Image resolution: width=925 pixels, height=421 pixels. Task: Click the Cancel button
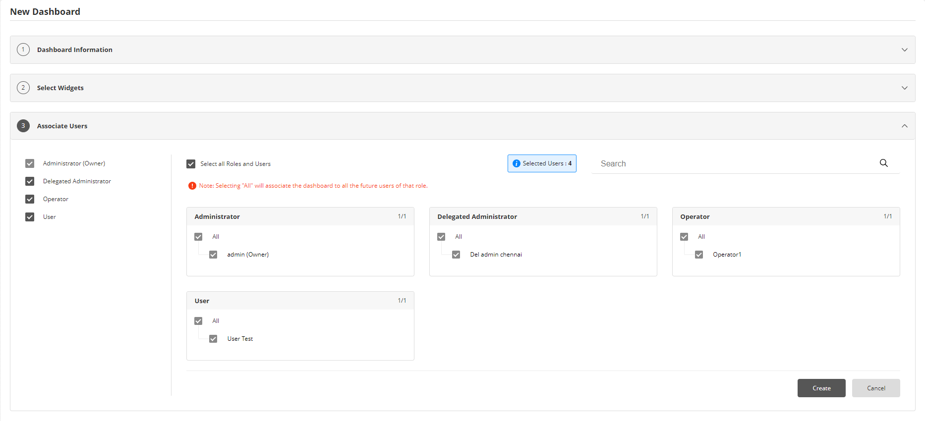[x=875, y=388]
